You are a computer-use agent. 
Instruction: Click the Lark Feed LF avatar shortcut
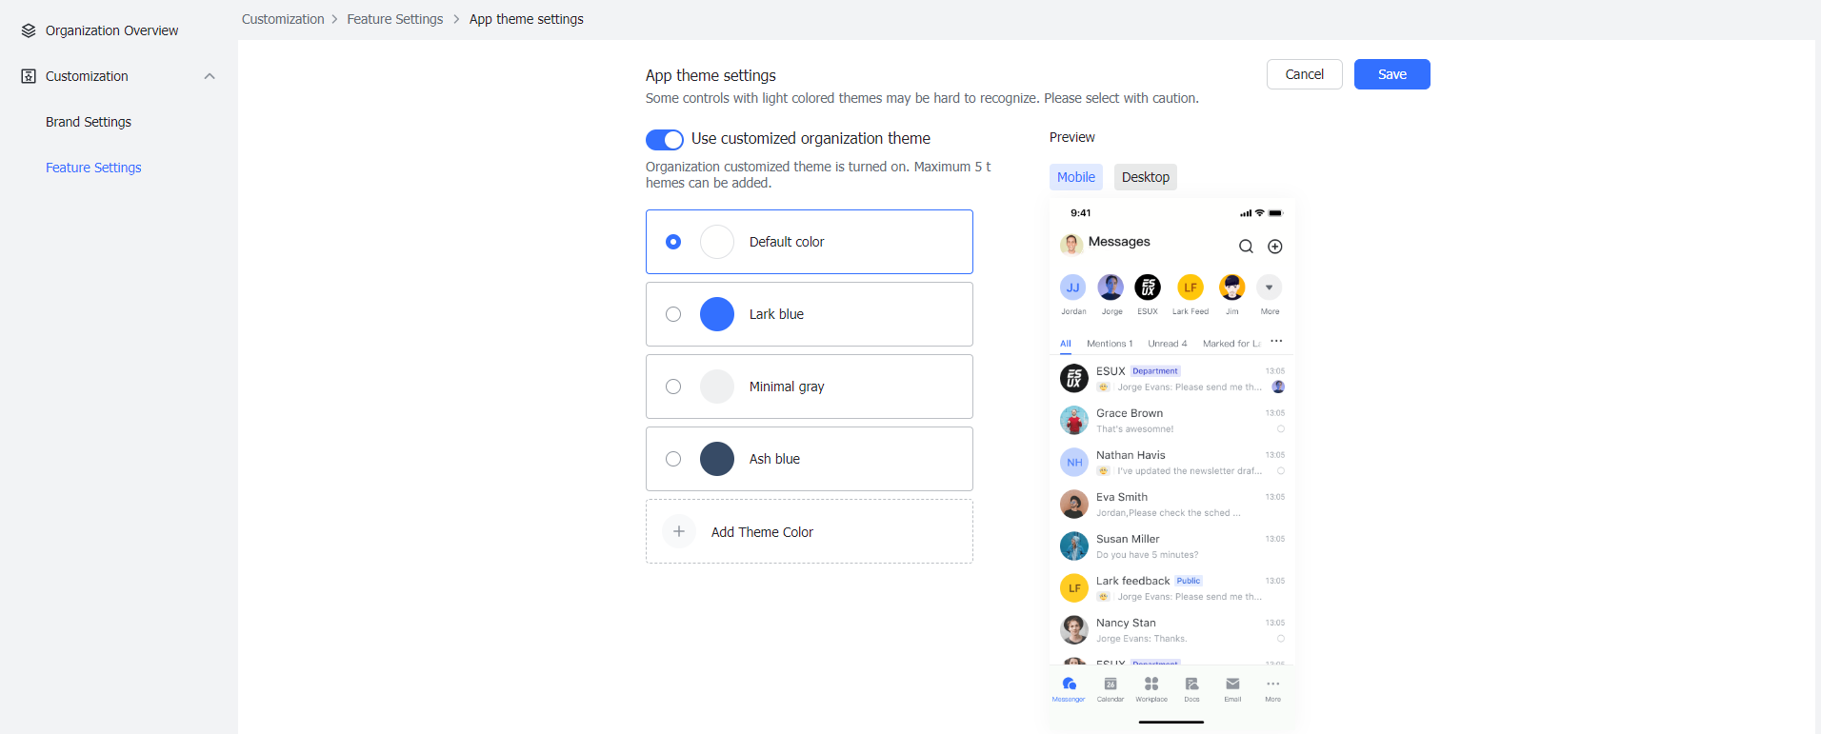click(1191, 288)
